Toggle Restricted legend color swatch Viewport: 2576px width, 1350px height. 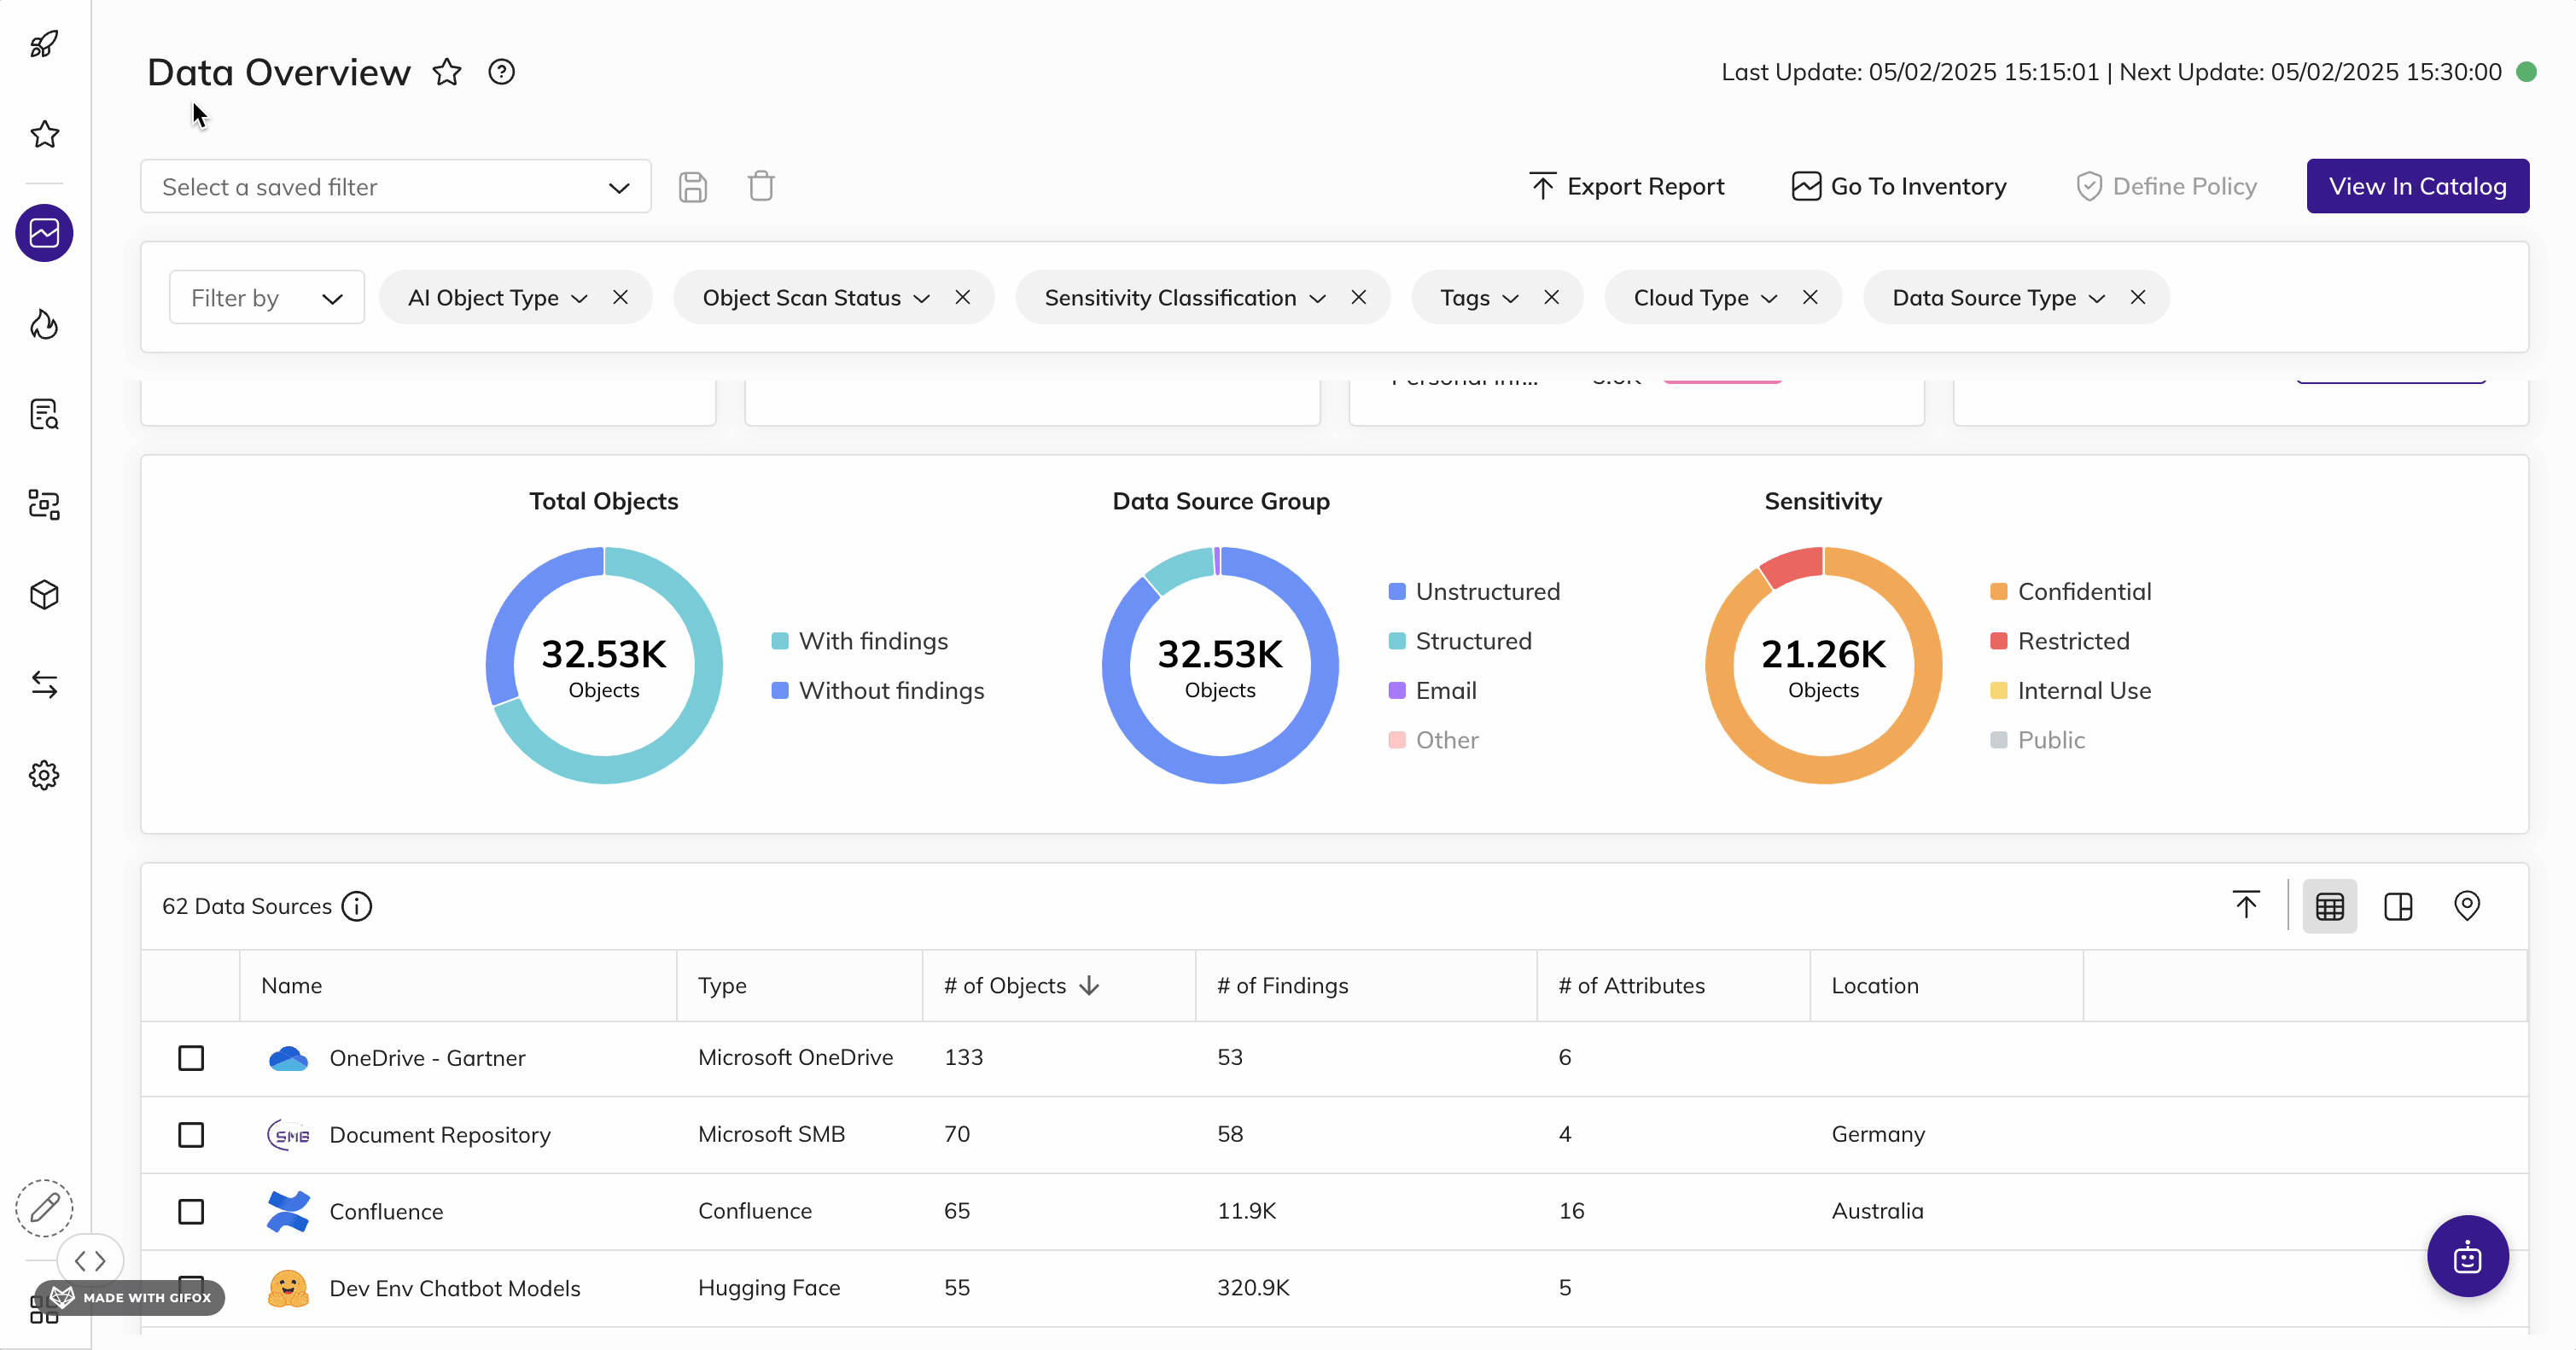tap(1998, 641)
